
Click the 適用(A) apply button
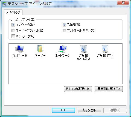[x=115, y=110]
